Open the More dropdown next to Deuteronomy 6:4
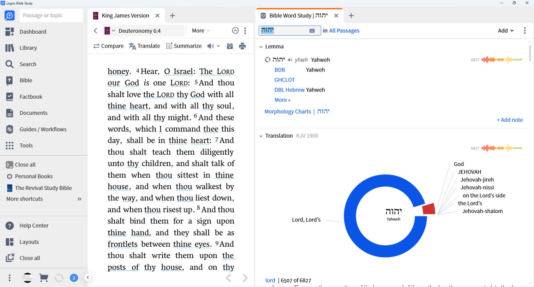534x287 pixels. click(x=200, y=30)
